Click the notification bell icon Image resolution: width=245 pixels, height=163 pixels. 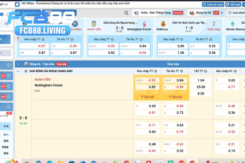[17, 4]
